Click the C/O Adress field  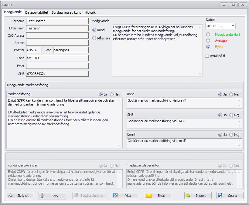pyautogui.click(x=57, y=35)
